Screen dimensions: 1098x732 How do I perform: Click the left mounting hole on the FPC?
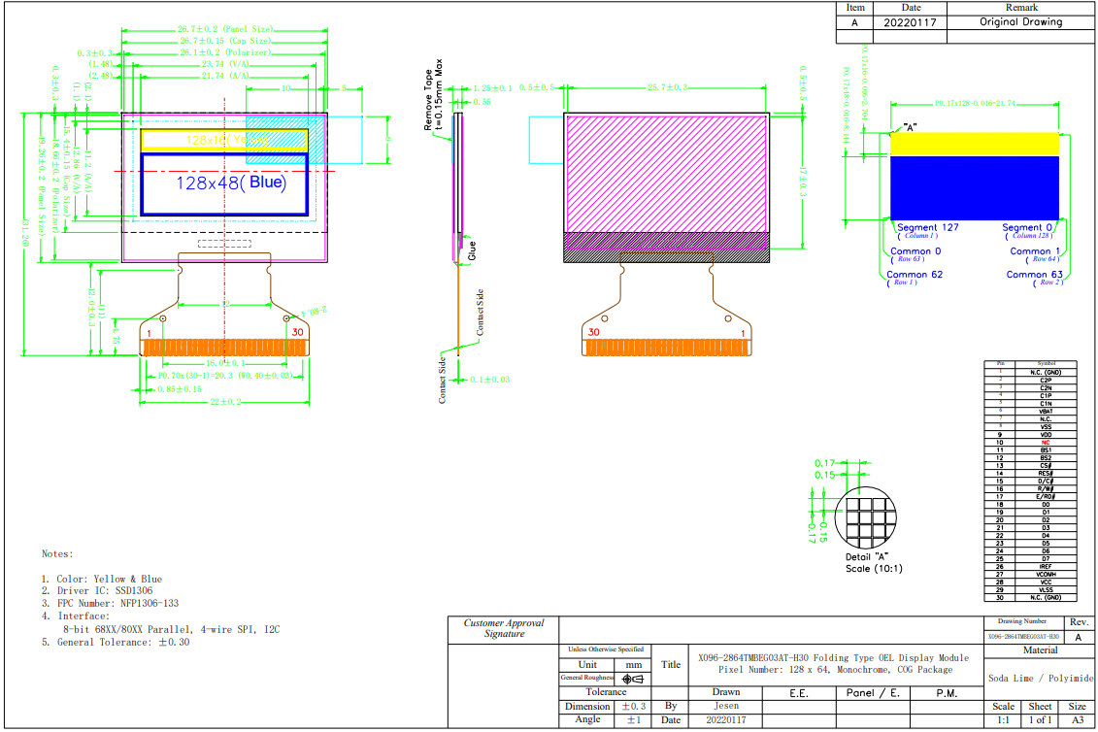click(163, 317)
